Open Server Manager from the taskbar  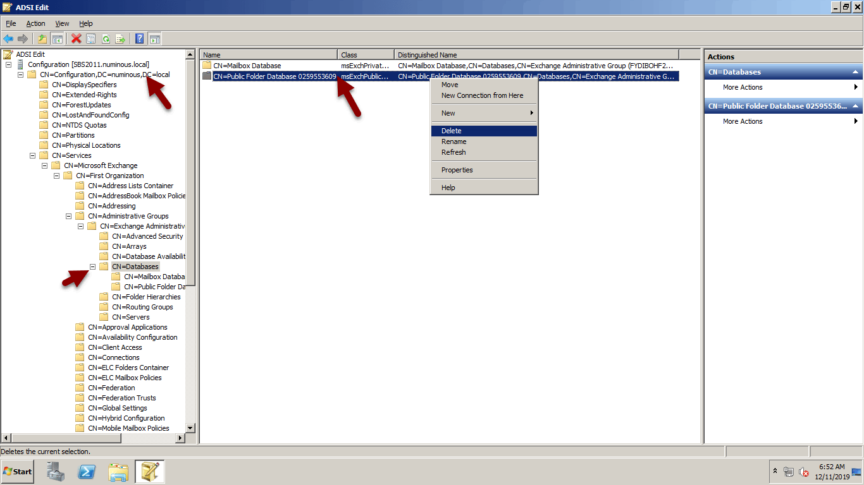pyautogui.click(x=56, y=472)
